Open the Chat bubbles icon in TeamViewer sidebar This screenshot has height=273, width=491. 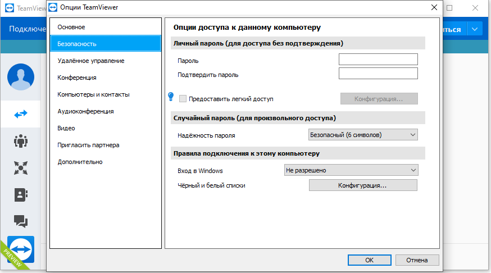(21, 221)
